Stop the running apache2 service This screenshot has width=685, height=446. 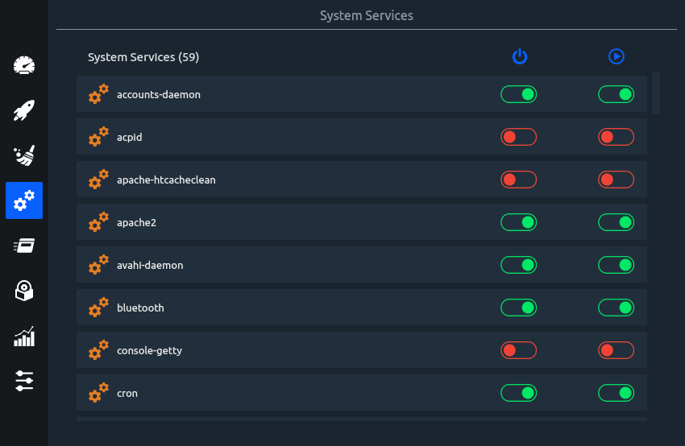[616, 223]
